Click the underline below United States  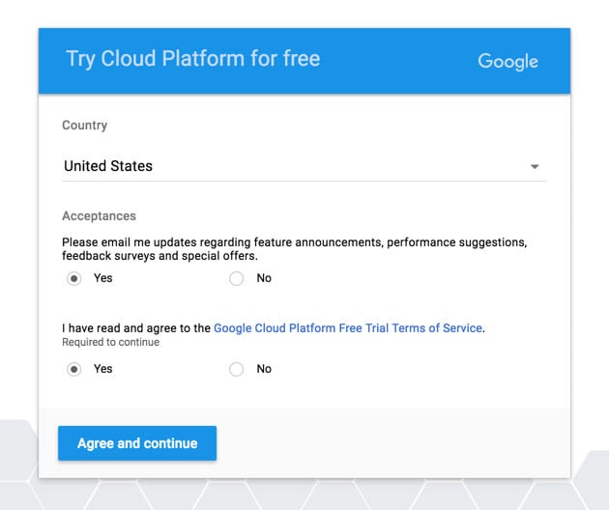coord(304,181)
